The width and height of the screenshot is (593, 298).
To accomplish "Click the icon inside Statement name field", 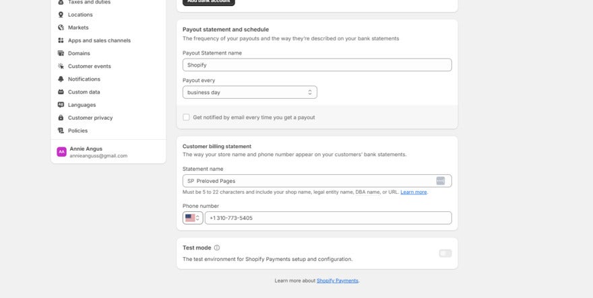I will 441,181.
